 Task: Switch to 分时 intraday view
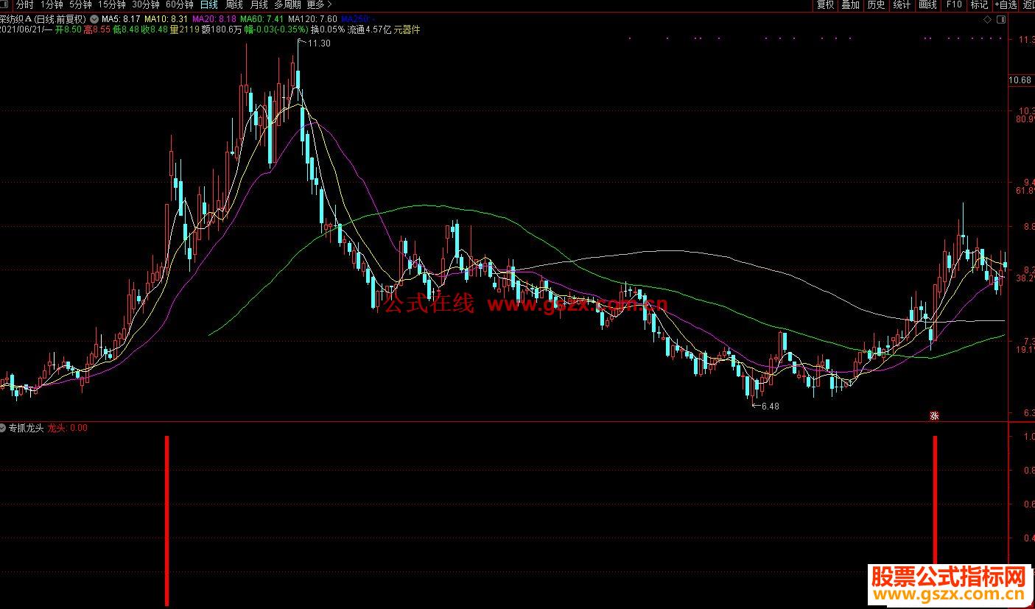25,4
